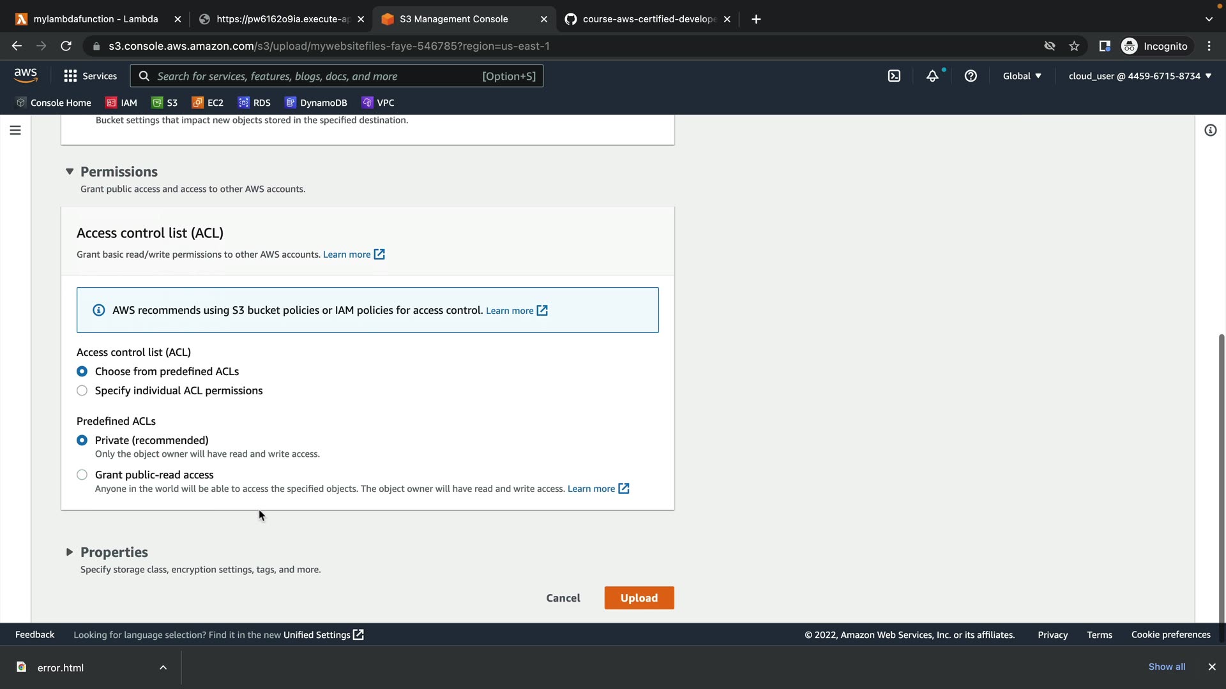Image resolution: width=1226 pixels, height=689 pixels.
Task: Click the Cancel button
Action: 563,598
